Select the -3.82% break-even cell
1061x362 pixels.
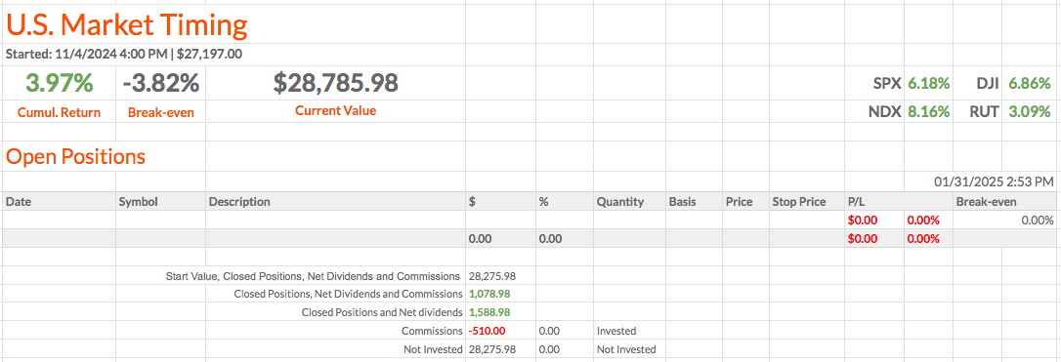tap(161, 83)
